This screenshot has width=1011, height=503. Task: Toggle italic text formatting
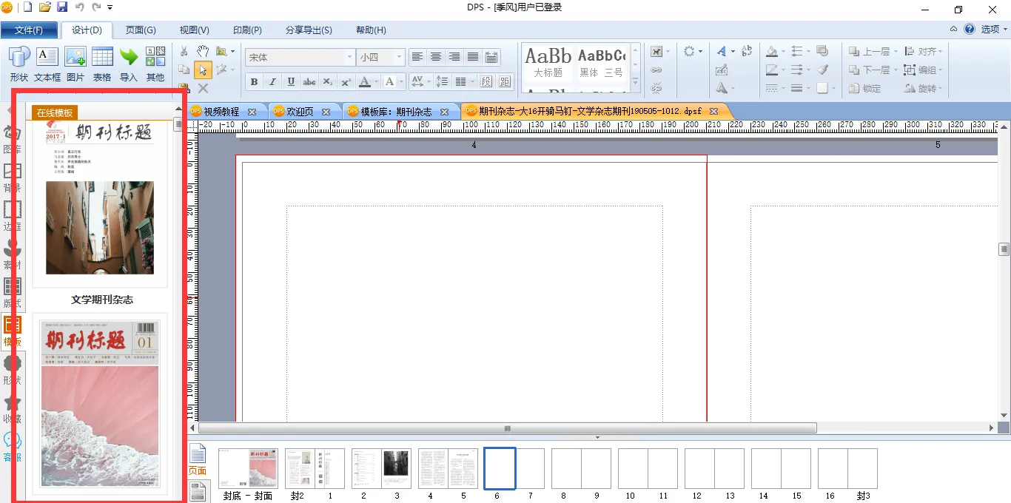[272, 81]
